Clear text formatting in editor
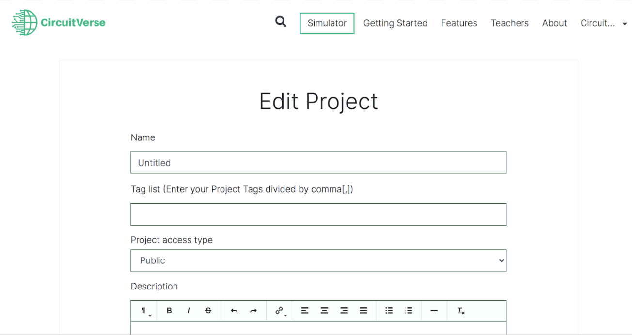 pyautogui.click(x=461, y=311)
